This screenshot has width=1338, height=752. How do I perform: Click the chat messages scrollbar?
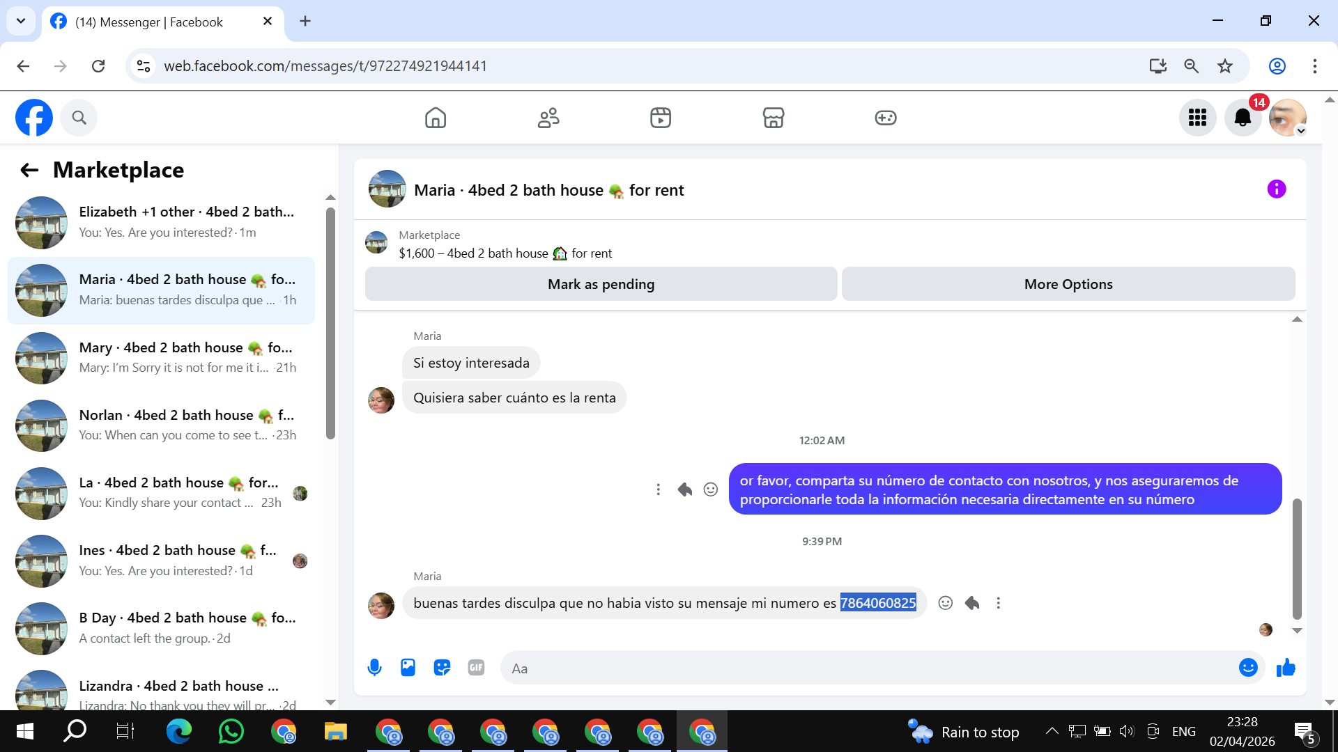tap(1297, 559)
